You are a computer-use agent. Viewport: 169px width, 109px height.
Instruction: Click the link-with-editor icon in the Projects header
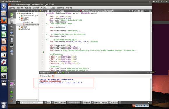coord(31,11)
